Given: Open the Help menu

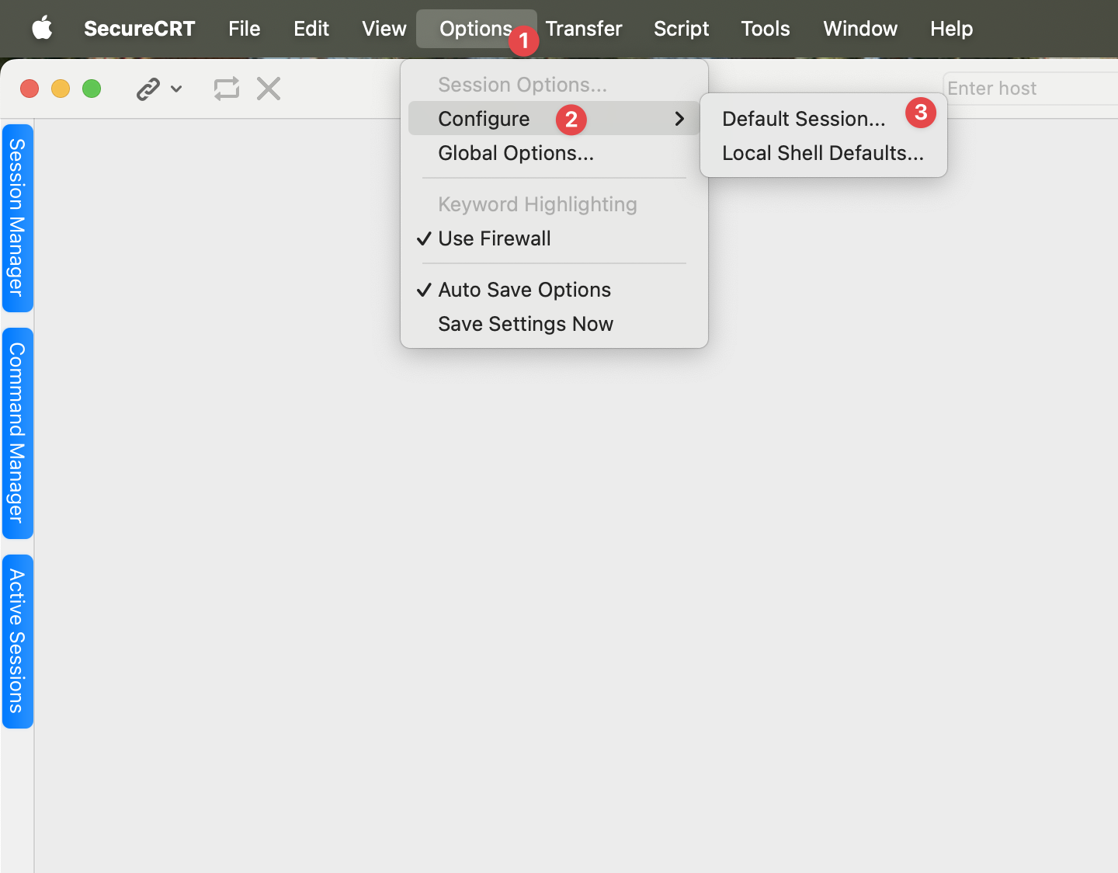Looking at the screenshot, I should (x=951, y=28).
